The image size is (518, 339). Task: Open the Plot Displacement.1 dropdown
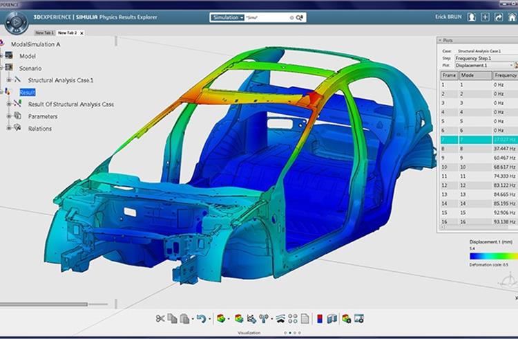pos(484,65)
